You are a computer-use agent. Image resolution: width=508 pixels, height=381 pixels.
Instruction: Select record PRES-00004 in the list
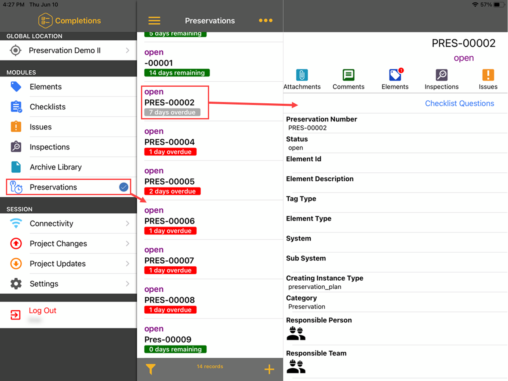(x=210, y=141)
